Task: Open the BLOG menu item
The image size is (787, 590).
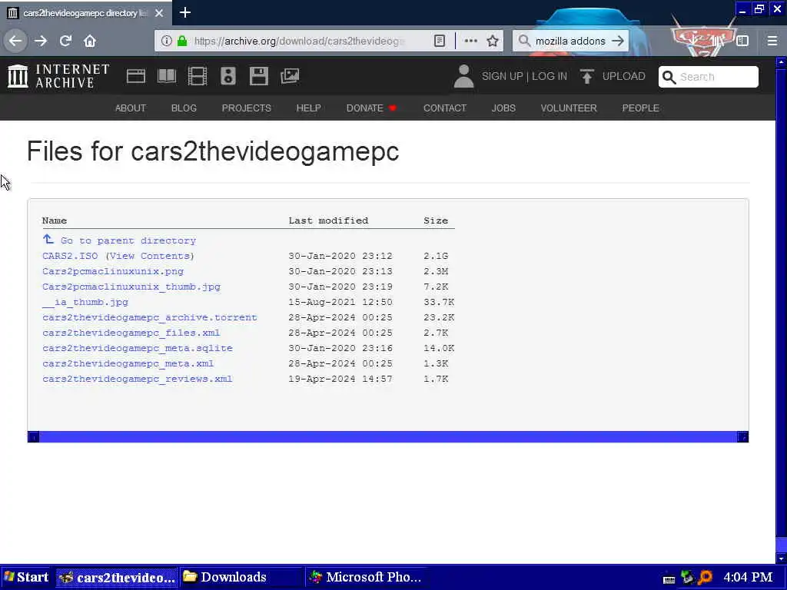Action: tap(184, 108)
